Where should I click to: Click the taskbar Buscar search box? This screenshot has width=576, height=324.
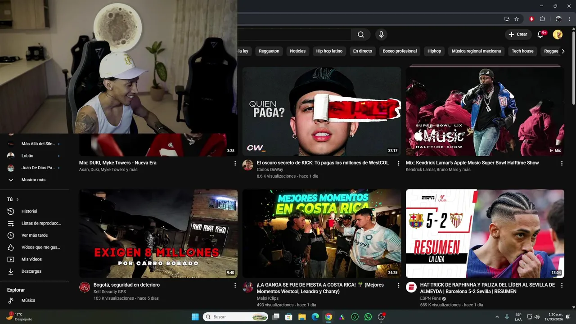pyautogui.click(x=236, y=317)
